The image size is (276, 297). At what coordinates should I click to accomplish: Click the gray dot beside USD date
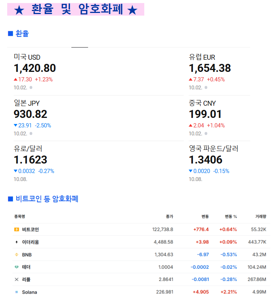(31, 87)
